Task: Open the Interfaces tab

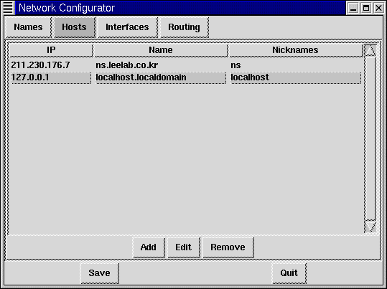Action: (x=127, y=27)
